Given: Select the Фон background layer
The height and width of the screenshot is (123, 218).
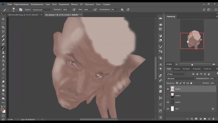Looking at the screenshot, I should [x=191, y=109].
